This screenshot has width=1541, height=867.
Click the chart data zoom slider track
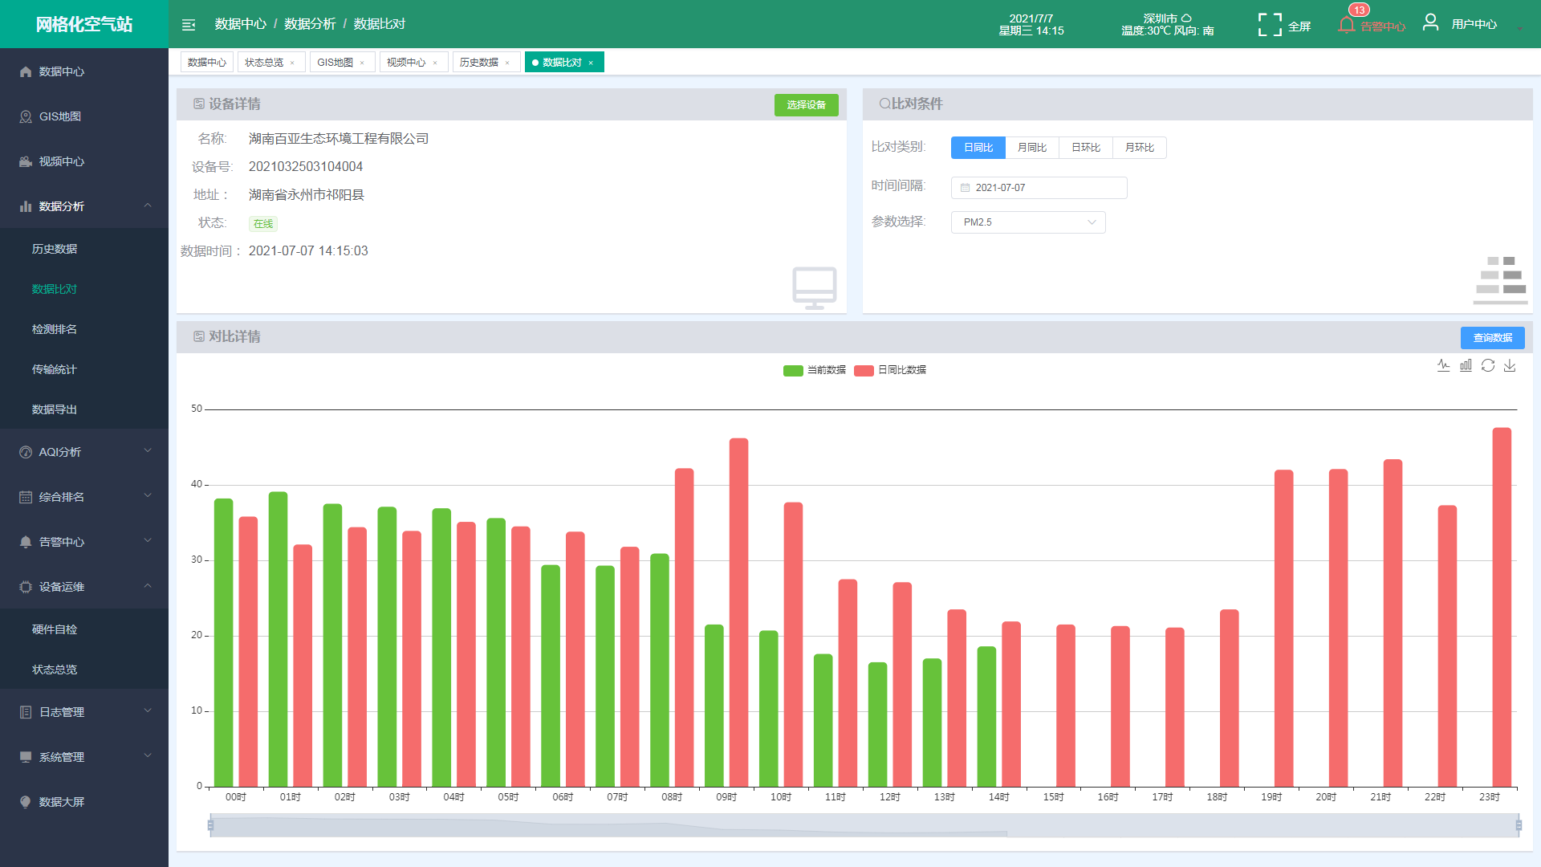pos(864,825)
